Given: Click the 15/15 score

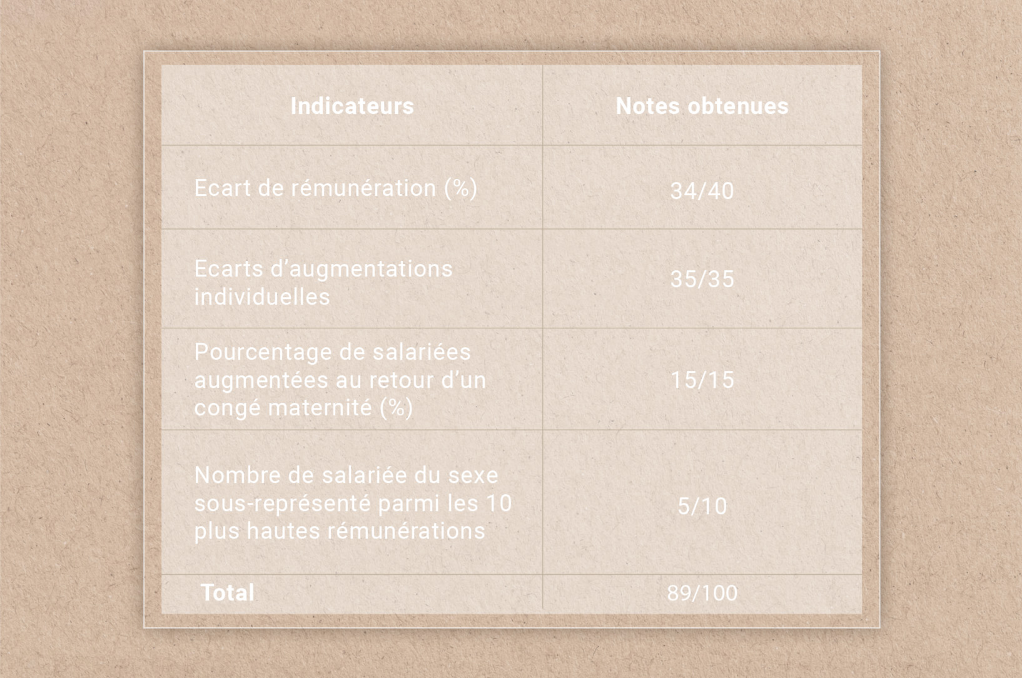Looking at the screenshot, I should [x=702, y=380].
